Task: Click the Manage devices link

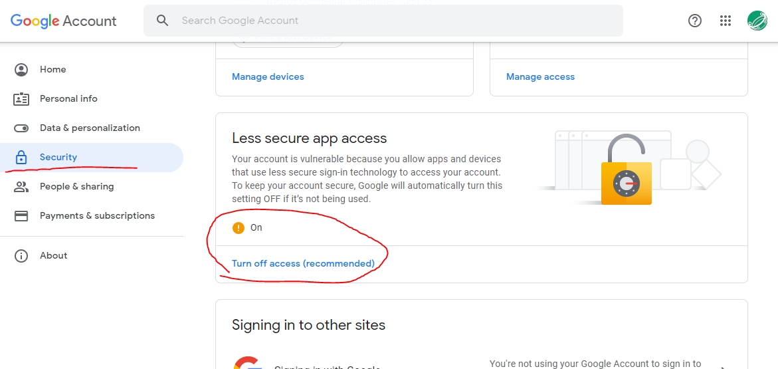Action: point(268,77)
